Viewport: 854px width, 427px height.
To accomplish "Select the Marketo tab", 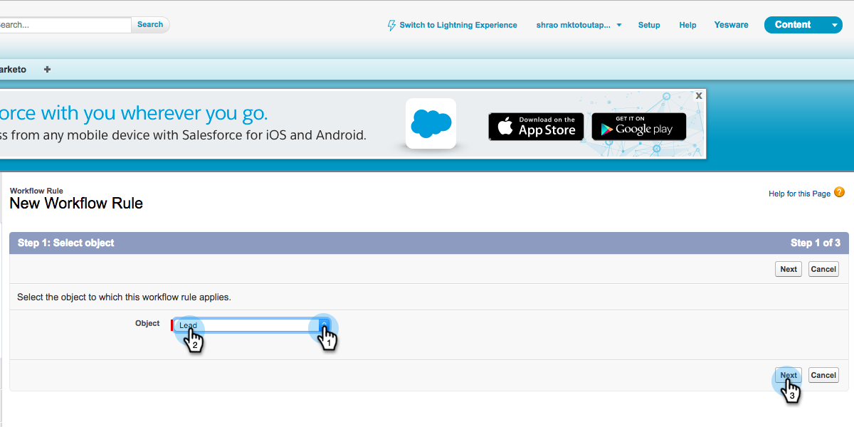I will pos(13,69).
